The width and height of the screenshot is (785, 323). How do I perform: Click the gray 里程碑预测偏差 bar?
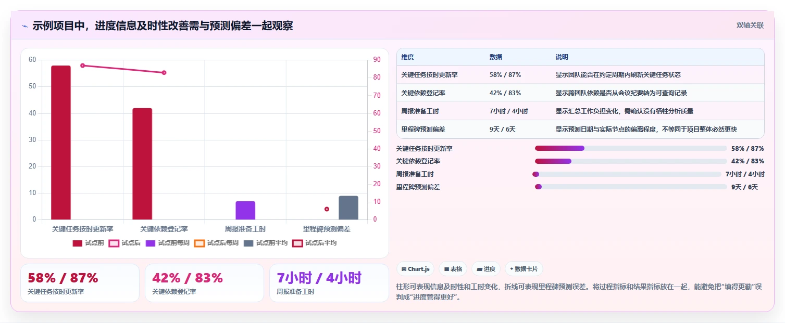348,208
